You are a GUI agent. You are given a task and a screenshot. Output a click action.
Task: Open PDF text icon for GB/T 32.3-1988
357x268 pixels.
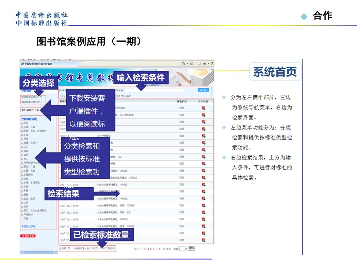(204, 226)
